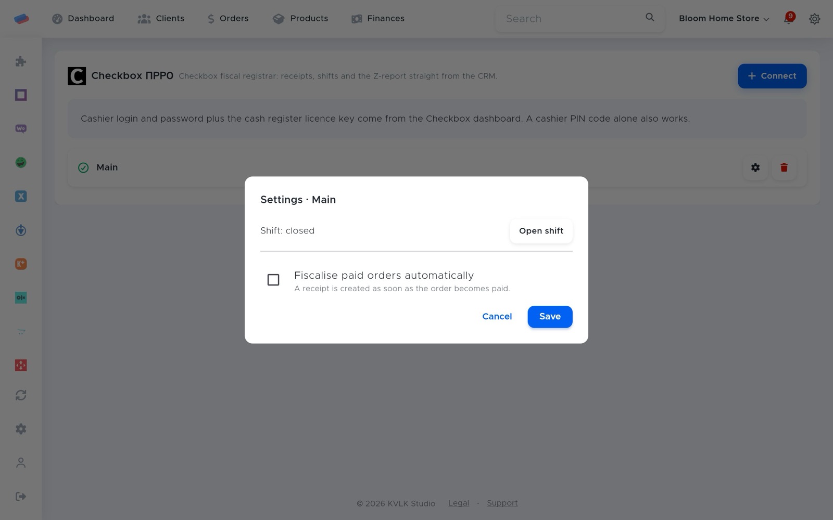The image size is (833, 520).
Task: Open the teal OLX sidebar icon
Action: (x=21, y=298)
